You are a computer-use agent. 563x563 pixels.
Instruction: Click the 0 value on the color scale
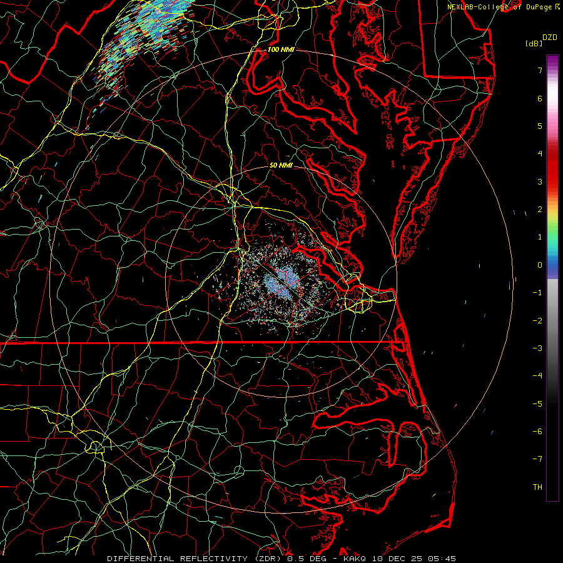pyautogui.click(x=540, y=265)
